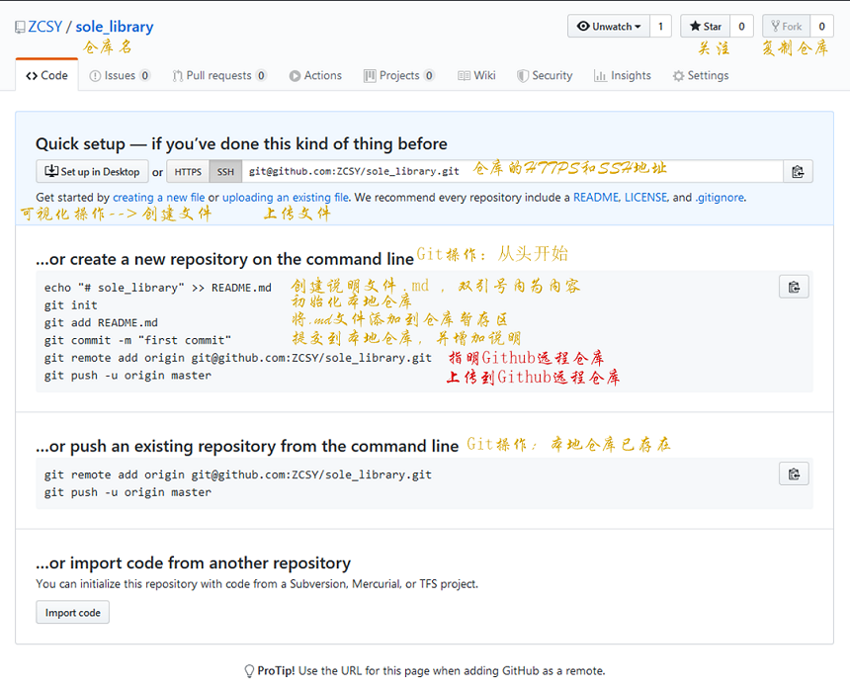Screen dimensions: 850x688
Task: Open the Unwatch dropdown
Action: pos(608,26)
